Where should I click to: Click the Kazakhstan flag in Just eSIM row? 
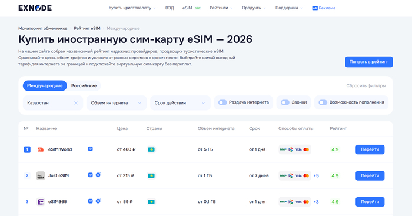click(151, 175)
